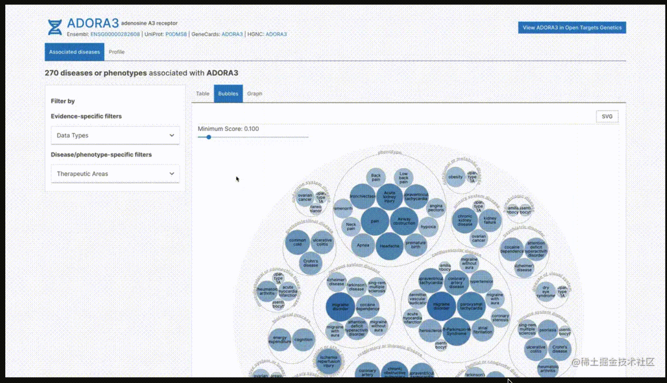Select the Bubbles view tab
Image resolution: width=667 pixels, height=383 pixels.
click(x=228, y=94)
